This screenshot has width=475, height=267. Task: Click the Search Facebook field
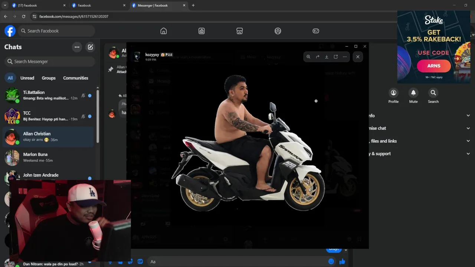56,31
